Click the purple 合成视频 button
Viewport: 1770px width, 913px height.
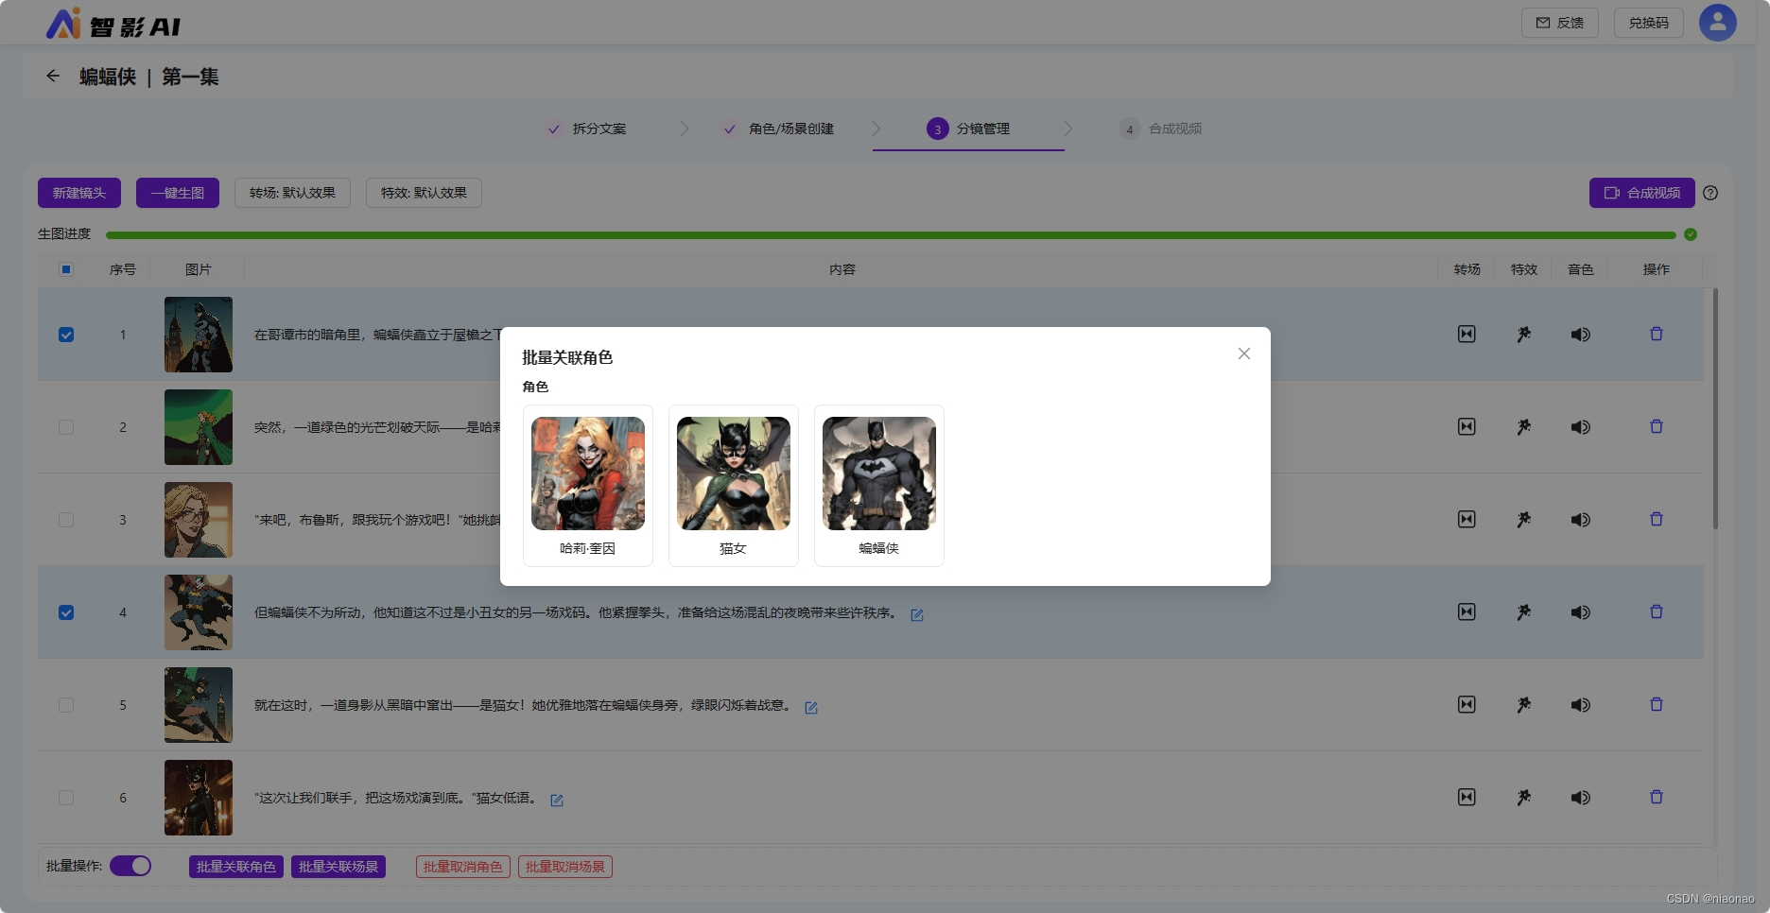click(1642, 193)
